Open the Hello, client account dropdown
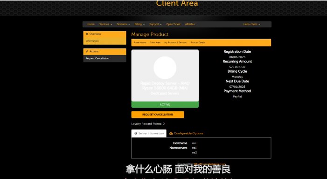 coord(251,24)
